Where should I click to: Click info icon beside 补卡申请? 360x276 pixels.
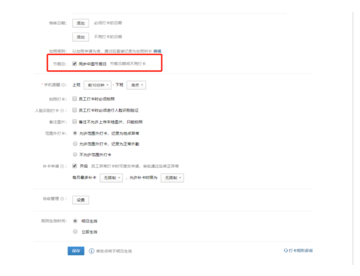click(62, 166)
